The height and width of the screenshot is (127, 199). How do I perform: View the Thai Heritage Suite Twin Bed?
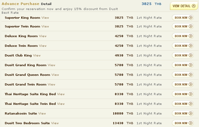(x=61, y=104)
